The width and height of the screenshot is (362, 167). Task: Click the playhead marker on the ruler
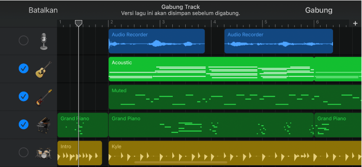tap(79, 23)
